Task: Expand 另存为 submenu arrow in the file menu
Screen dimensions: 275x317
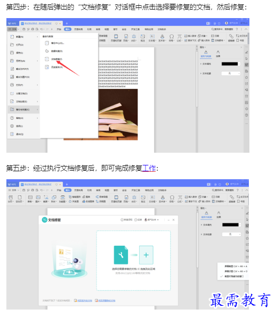Action: [x=37, y=61]
